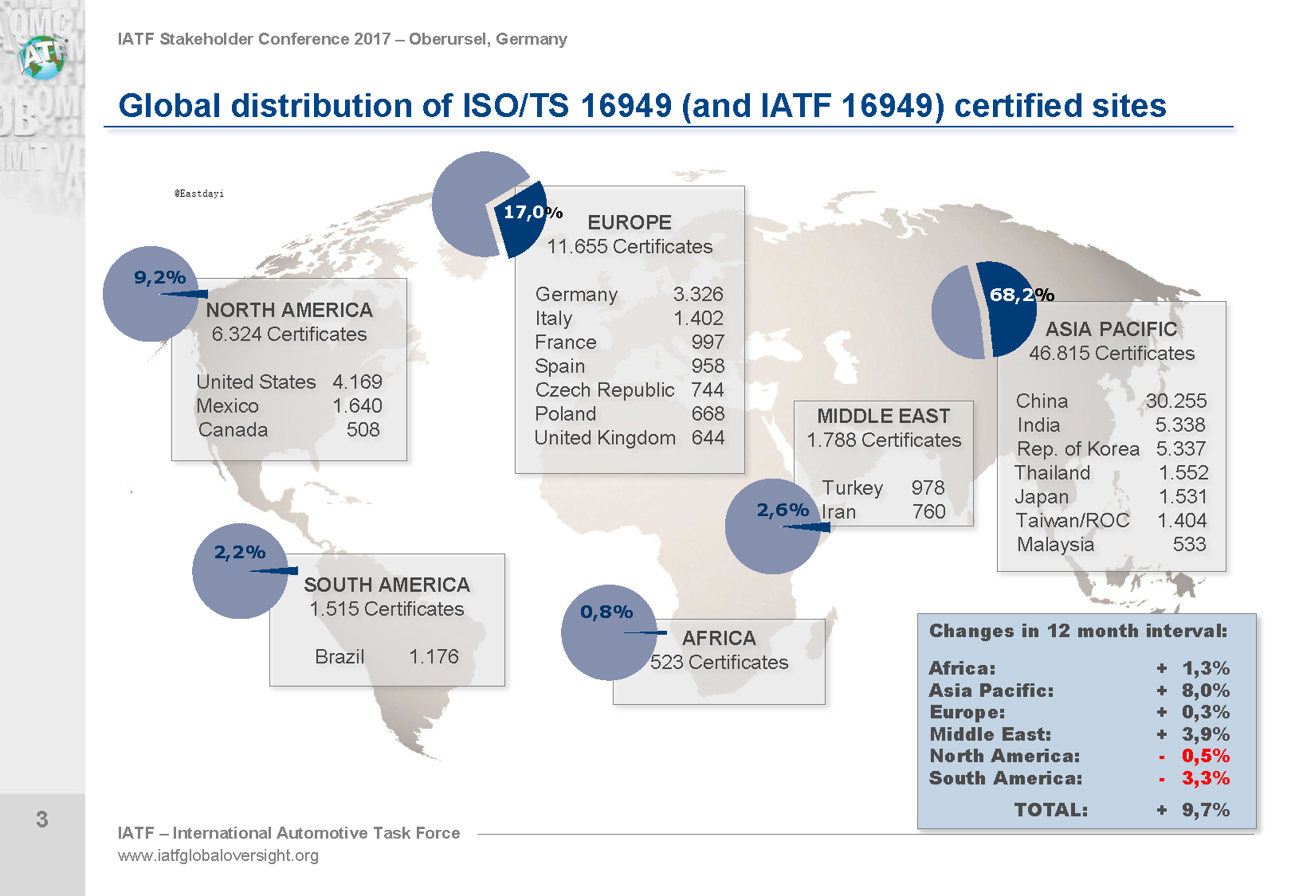Screen dimensions: 1295x896
Task: Click the 'Brazil' row label
Action: (x=339, y=656)
